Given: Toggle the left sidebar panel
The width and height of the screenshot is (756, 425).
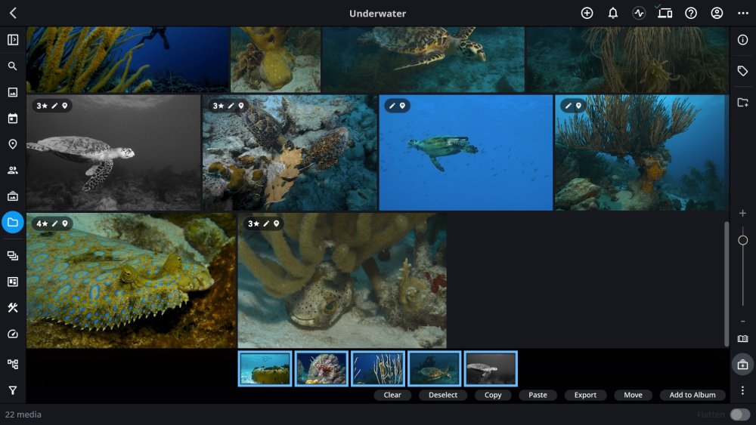Looking at the screenshot, I should click(13, 40).
